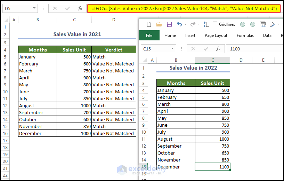
Task: Switch to the Home tab
Action: (170, 36)
